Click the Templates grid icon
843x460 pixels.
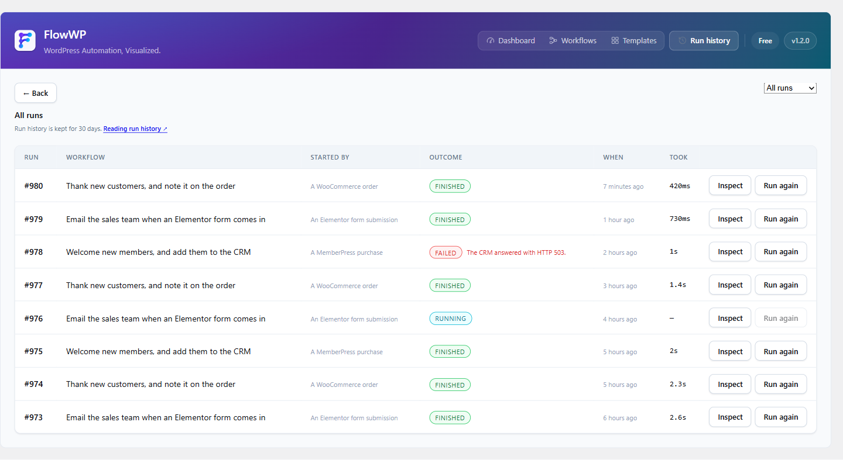tap(615, 41)
